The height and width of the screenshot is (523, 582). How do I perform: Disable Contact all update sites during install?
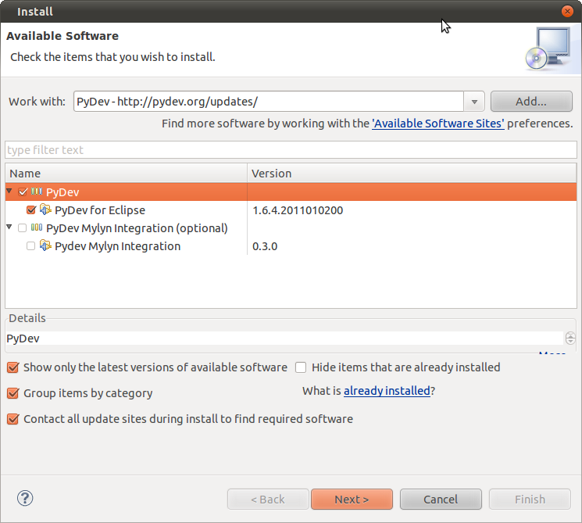point(13,419)
